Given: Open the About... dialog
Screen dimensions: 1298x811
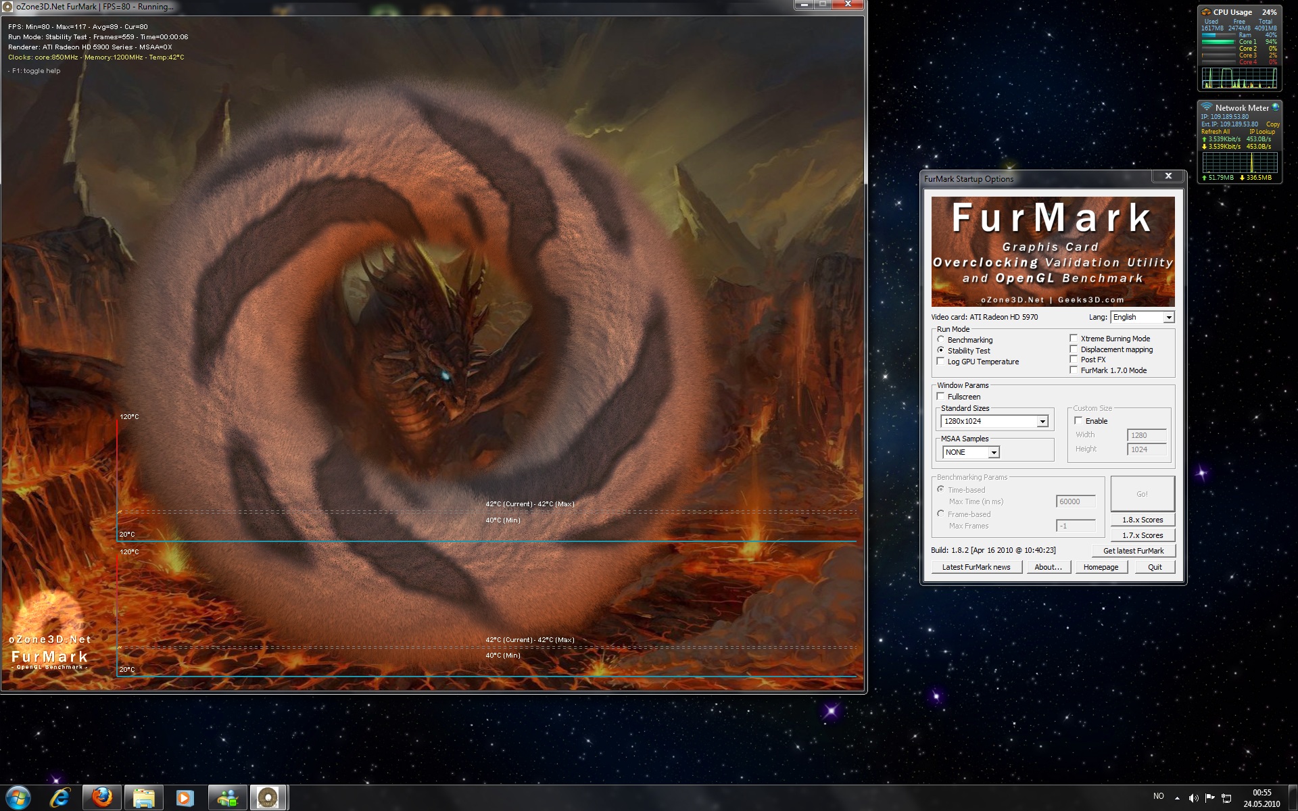Looking at the screenshot, I should (x=1048, y=567).
